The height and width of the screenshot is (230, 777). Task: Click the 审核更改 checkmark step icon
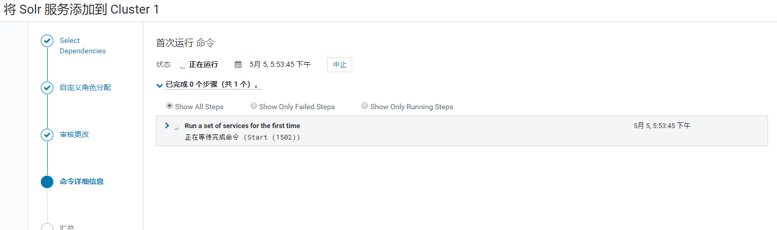(47, 135)
